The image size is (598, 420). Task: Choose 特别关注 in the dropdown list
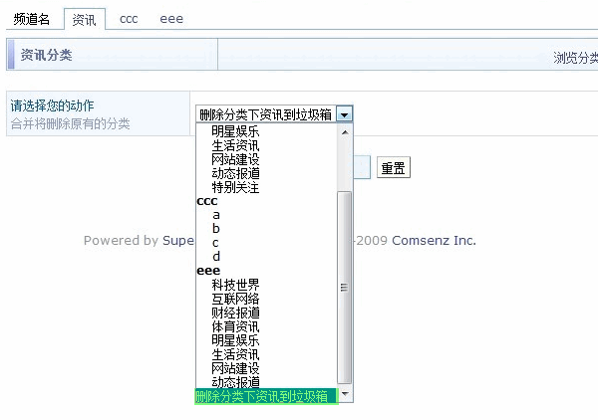coord(235,187)
